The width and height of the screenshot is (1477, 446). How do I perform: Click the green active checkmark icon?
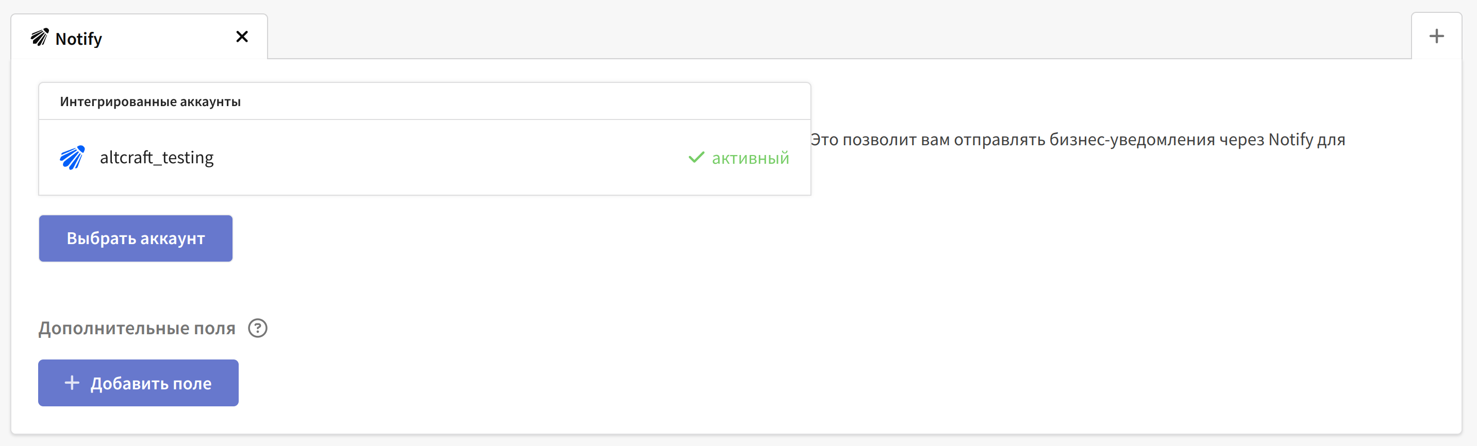[696, 158]
